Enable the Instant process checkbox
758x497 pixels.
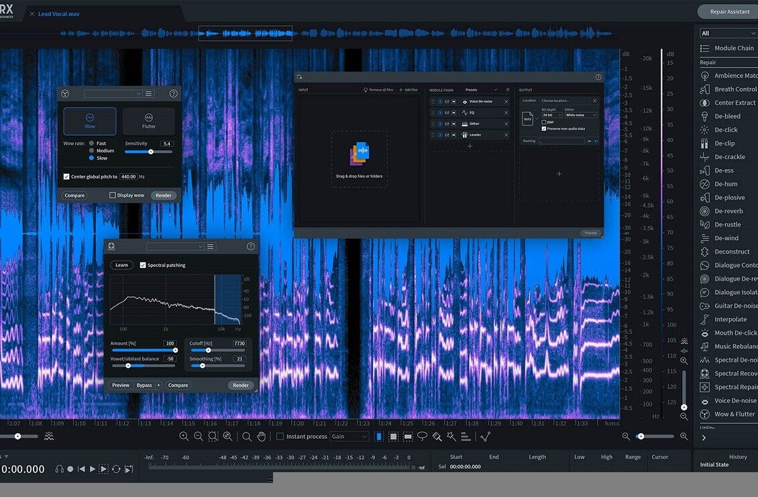[x=280, y=437]
